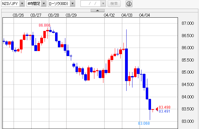Image resolution: width=199 pixels, height=129 pixels.
Task: Click the 86.866 high price label
Action: (45, 25)
